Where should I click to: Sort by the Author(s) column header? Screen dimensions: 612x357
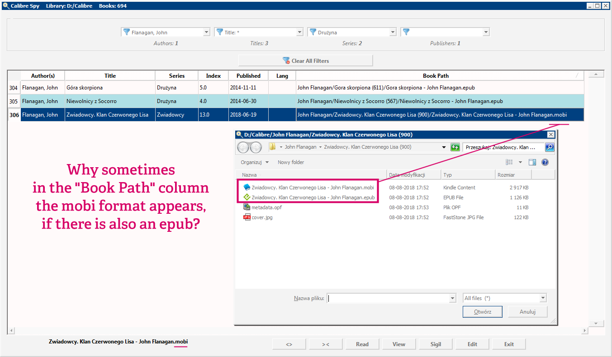tap(43, 75)
